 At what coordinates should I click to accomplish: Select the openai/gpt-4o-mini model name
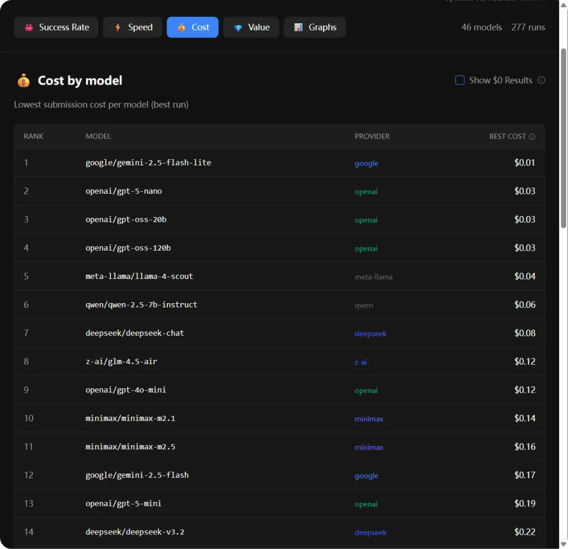126,390
